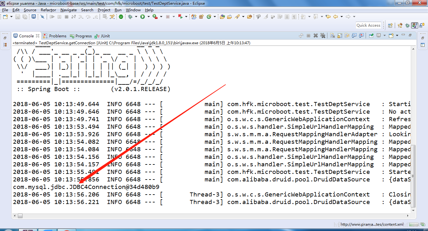The height and width of the screenshot is (231, 428).
Task: Click Remove All Terminated Launches icon
Action: [323, 35]
